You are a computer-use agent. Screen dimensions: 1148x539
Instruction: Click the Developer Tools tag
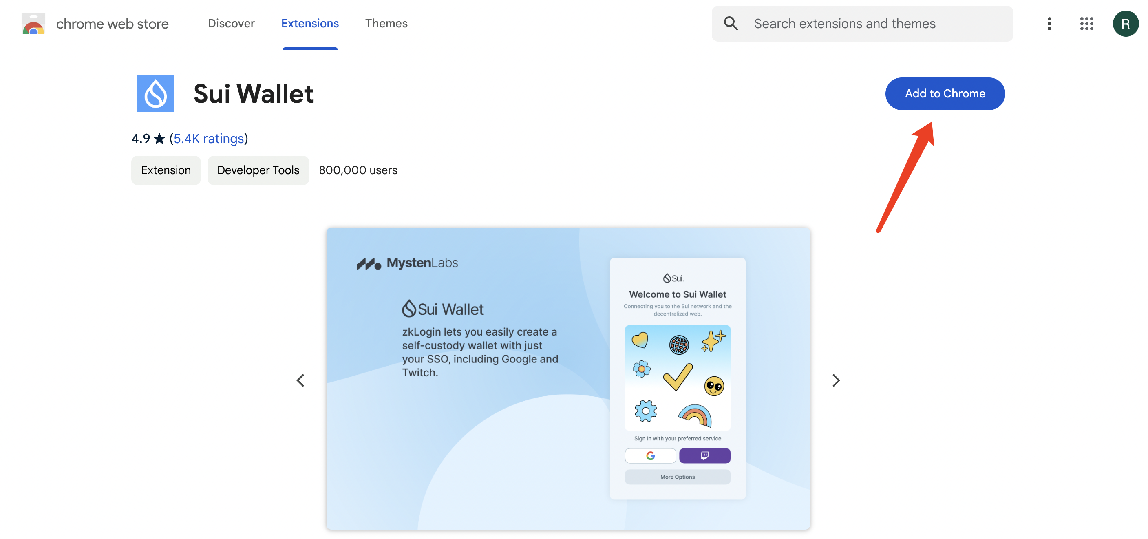click(258, 169)
